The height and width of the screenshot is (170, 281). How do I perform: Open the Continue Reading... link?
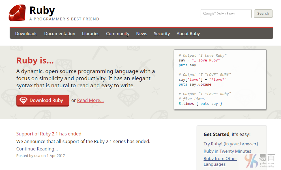[37, 149]
